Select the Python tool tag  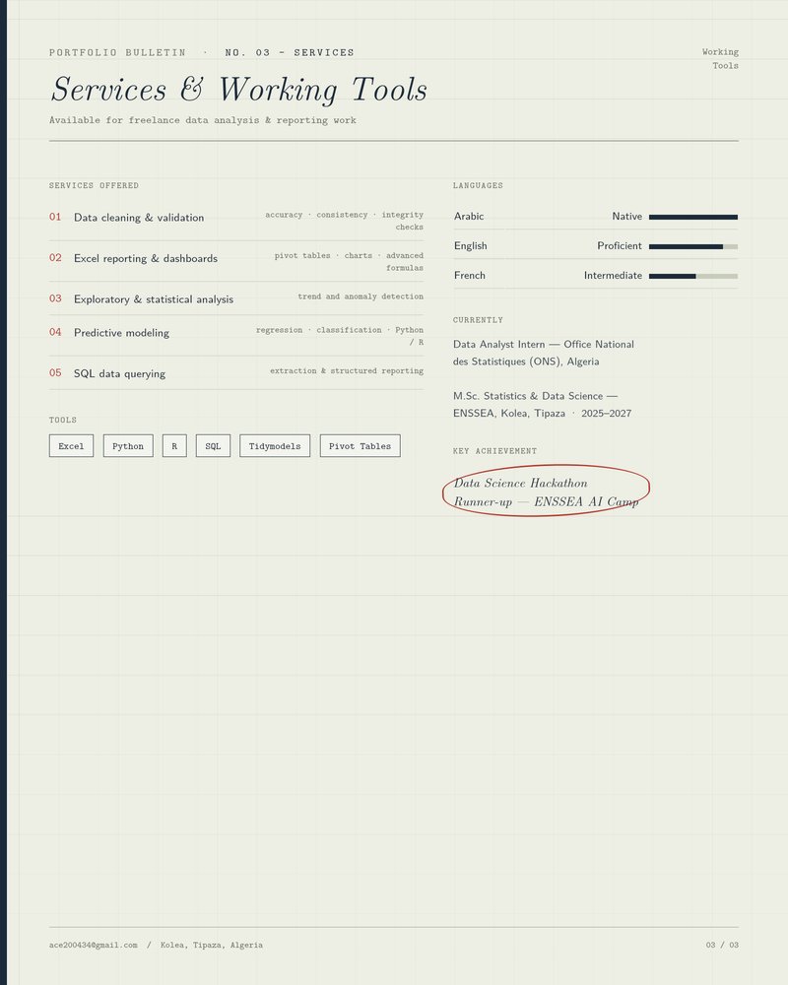tap(128, 446)
